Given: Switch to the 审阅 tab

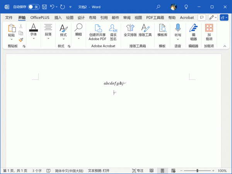Looking at the screenshot, I should 127,18.
